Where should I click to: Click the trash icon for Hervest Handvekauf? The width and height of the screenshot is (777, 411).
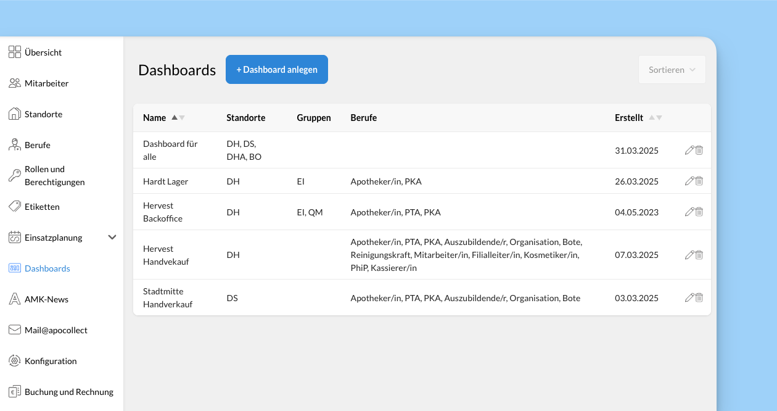coord(699,255)
